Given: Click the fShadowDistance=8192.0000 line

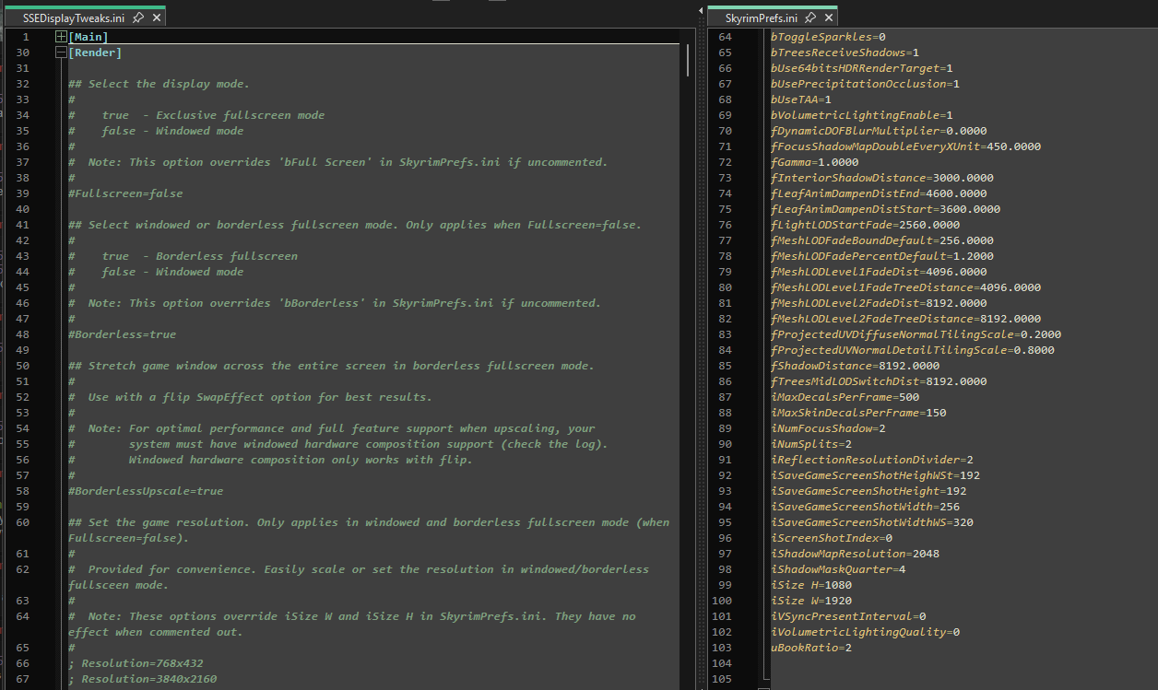Looking at the screenshot, I should coord(855,366).
